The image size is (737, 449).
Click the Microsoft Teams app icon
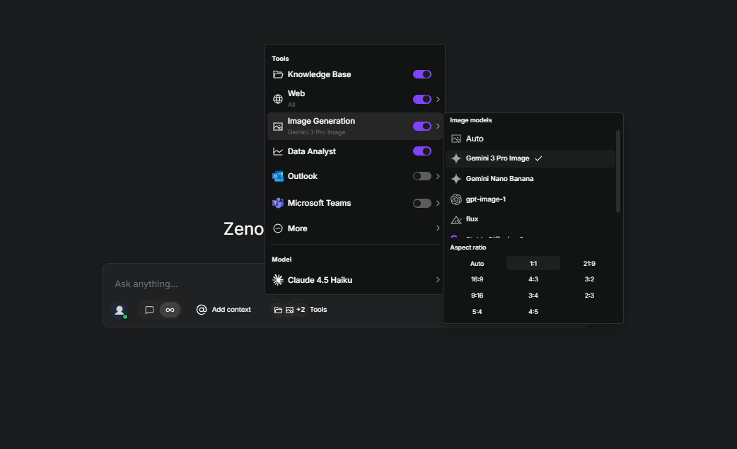(278, 203)
